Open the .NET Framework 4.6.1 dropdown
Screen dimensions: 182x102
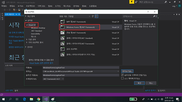pos(53,79)
